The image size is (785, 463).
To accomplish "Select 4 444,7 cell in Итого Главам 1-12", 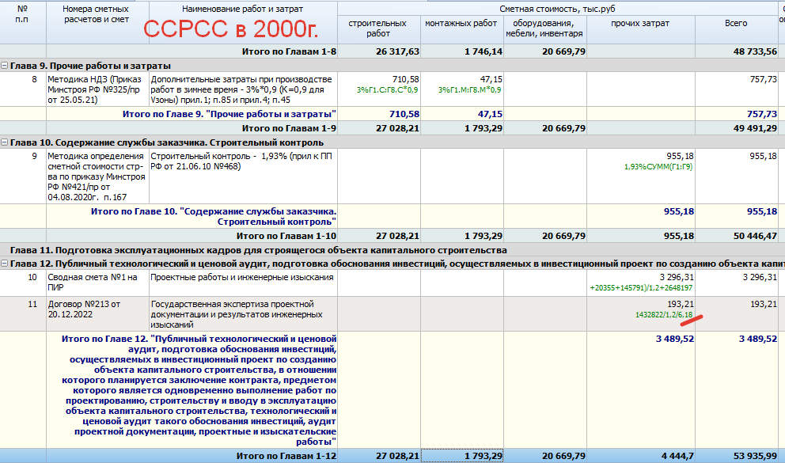I will click(x=640, y=456).
